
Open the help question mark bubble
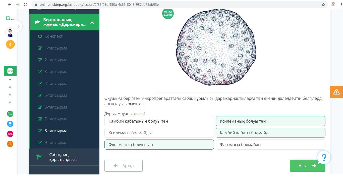tap(324, 158)
